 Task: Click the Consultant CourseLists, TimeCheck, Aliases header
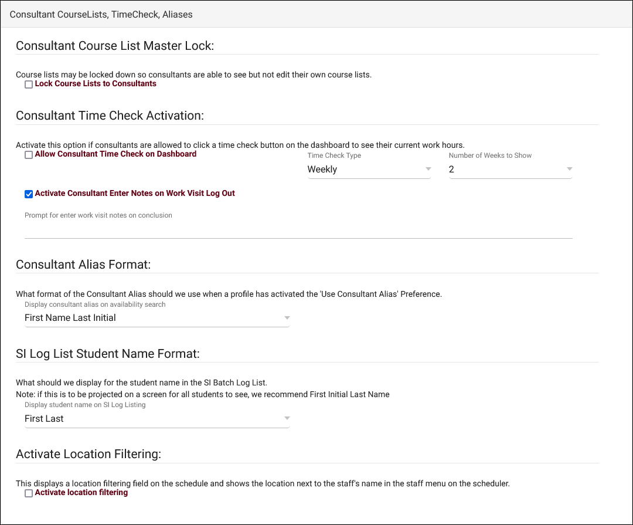(101, 14)
